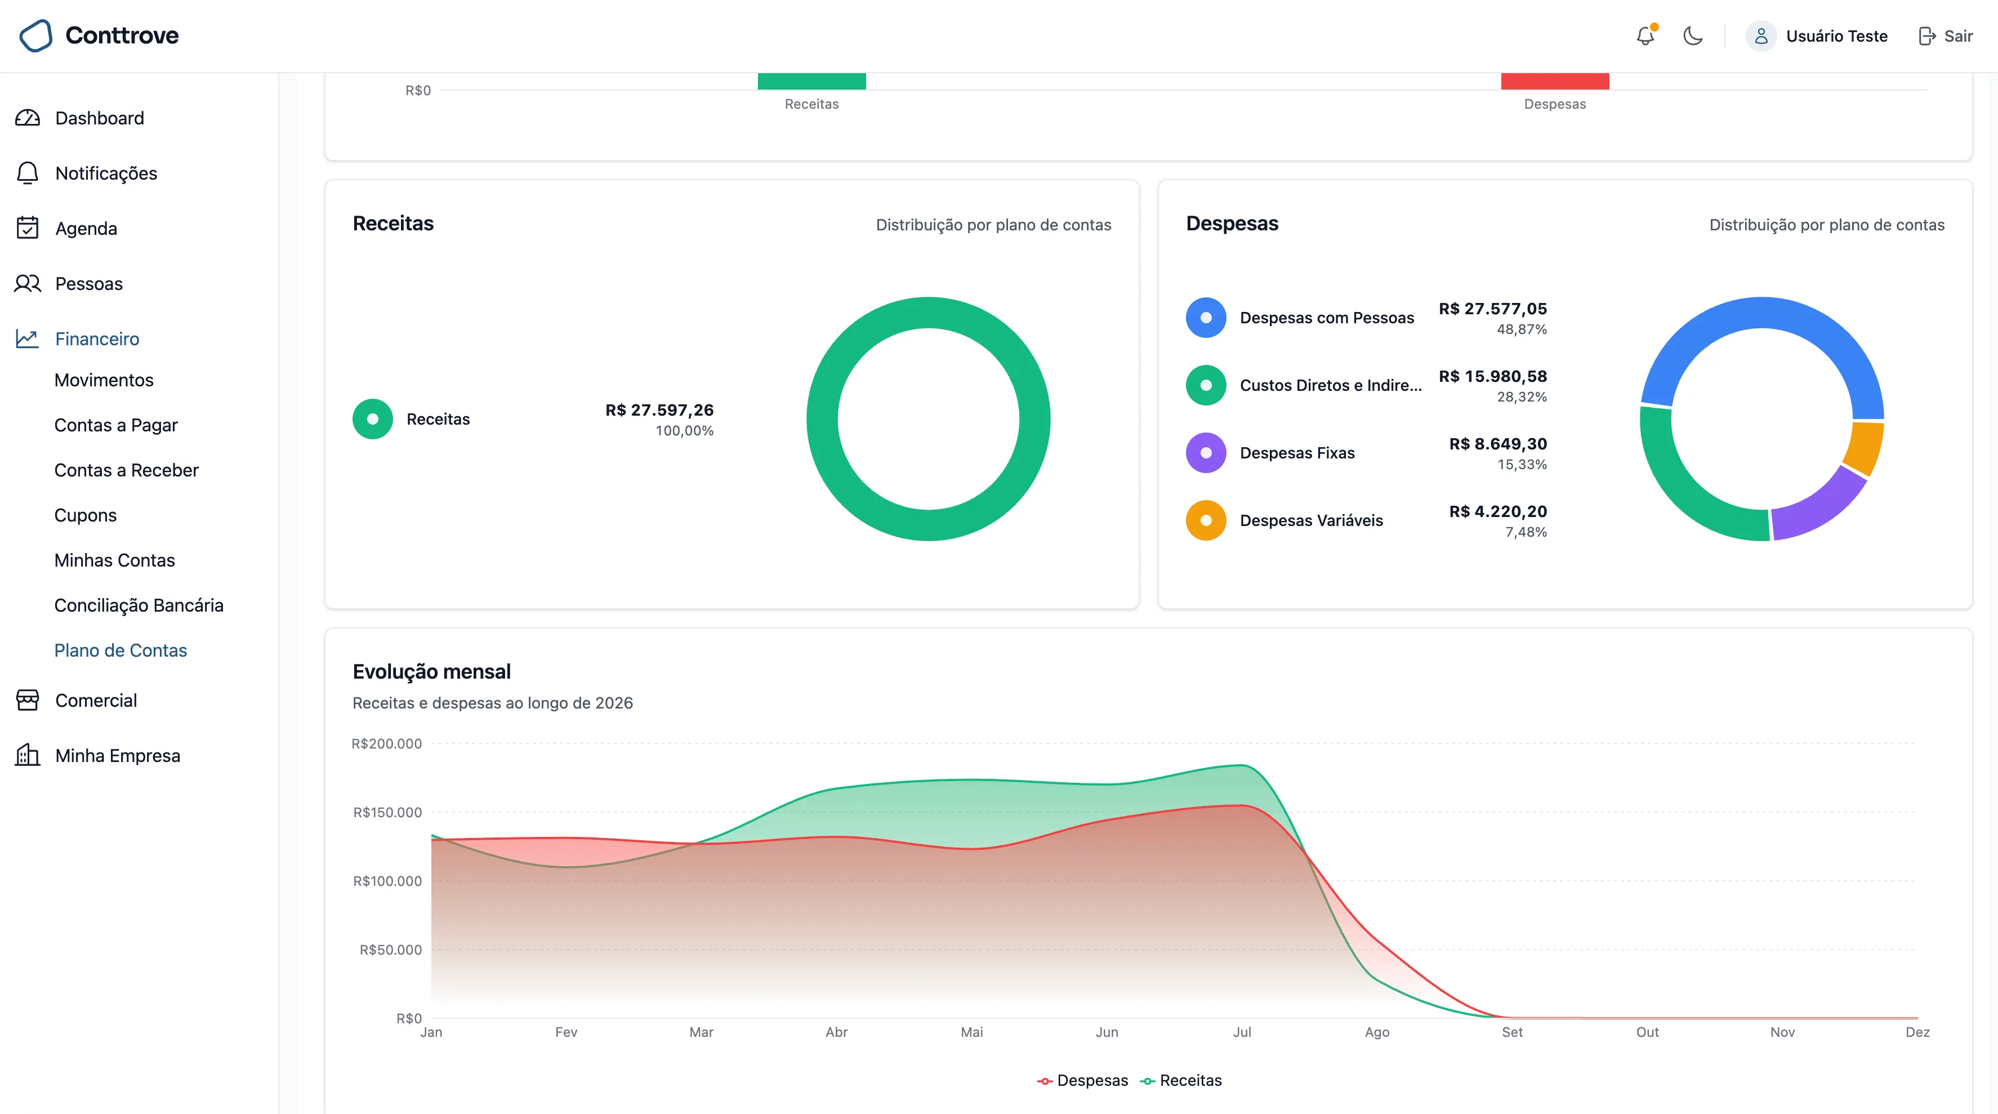Click the Comercial storefront icon
This screenshot has height=1114, width=1998.
click(27, 699)
